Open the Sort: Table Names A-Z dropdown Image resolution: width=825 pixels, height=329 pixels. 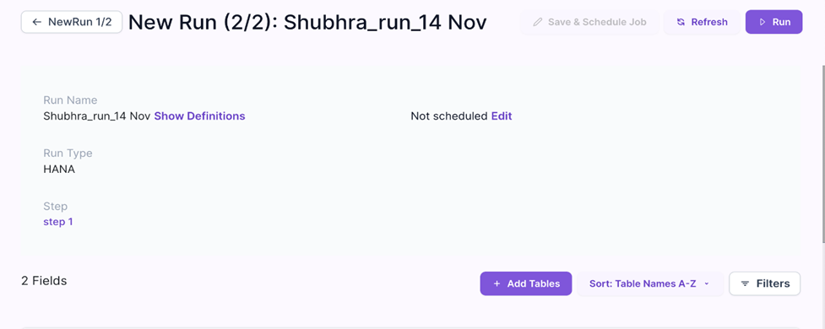tap(650, 283)
